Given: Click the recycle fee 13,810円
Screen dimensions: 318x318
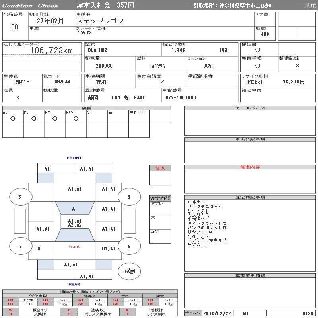Looking at the screenshot, I should pos(294,82).
